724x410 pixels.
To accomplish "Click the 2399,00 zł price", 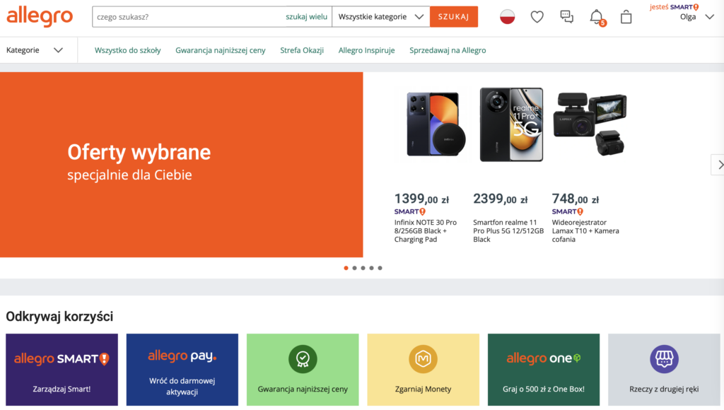I will (x=500, y=199).
